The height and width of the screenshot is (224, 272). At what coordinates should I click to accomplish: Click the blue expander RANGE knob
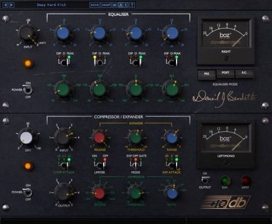point(172,138)
